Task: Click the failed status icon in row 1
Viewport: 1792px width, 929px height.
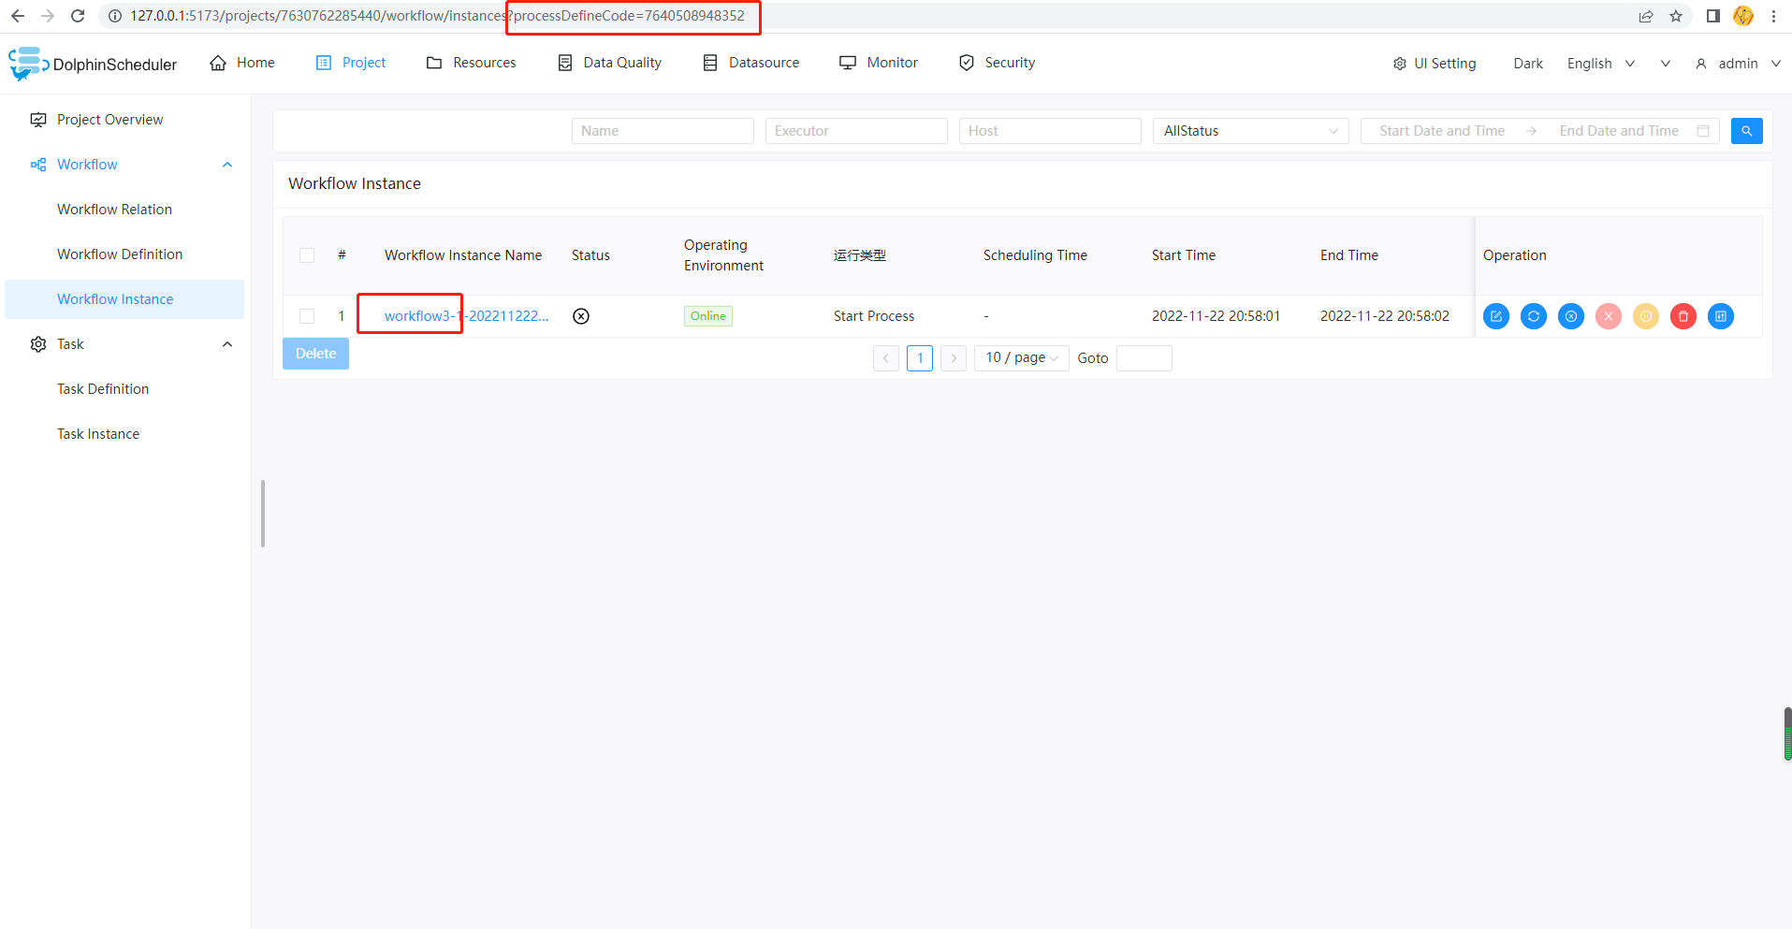Action: coord(581,316)
